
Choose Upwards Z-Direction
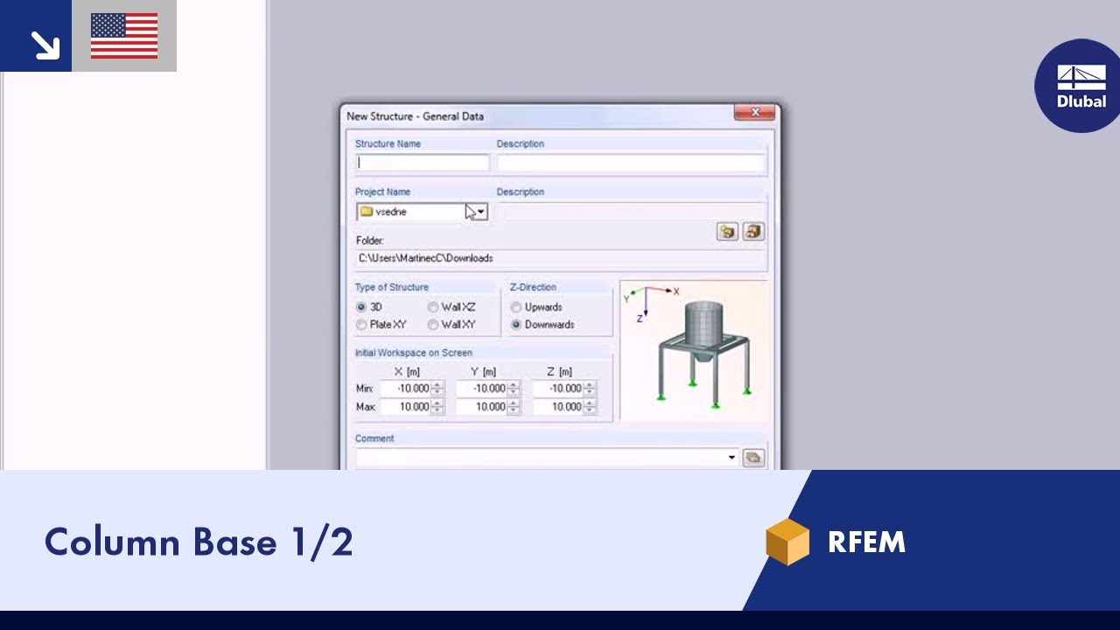pyautogui.click(x=516, y=307)
